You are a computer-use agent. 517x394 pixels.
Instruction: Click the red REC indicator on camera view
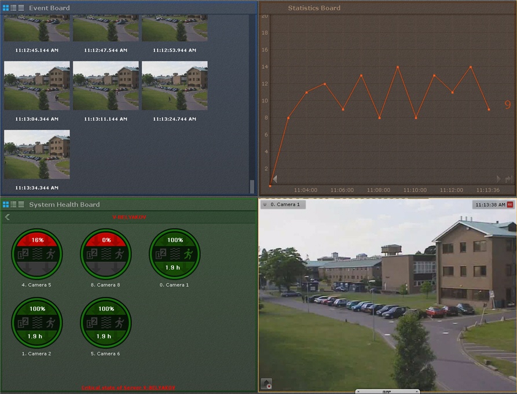510,205
